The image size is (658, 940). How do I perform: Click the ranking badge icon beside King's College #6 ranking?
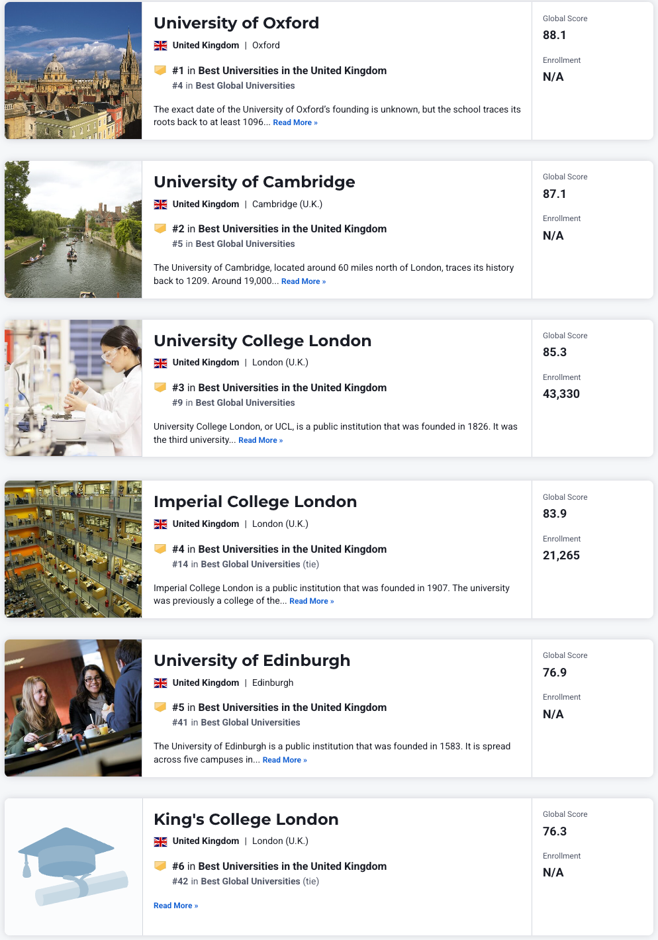coord(160,866)
